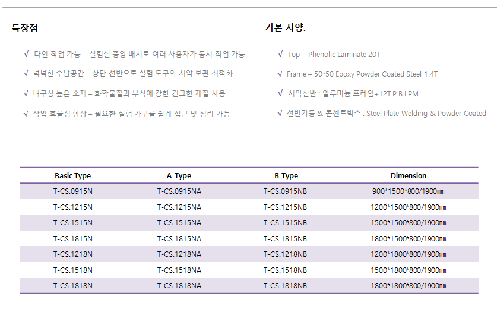Select model T-CS.1218N row

(249, 254)
